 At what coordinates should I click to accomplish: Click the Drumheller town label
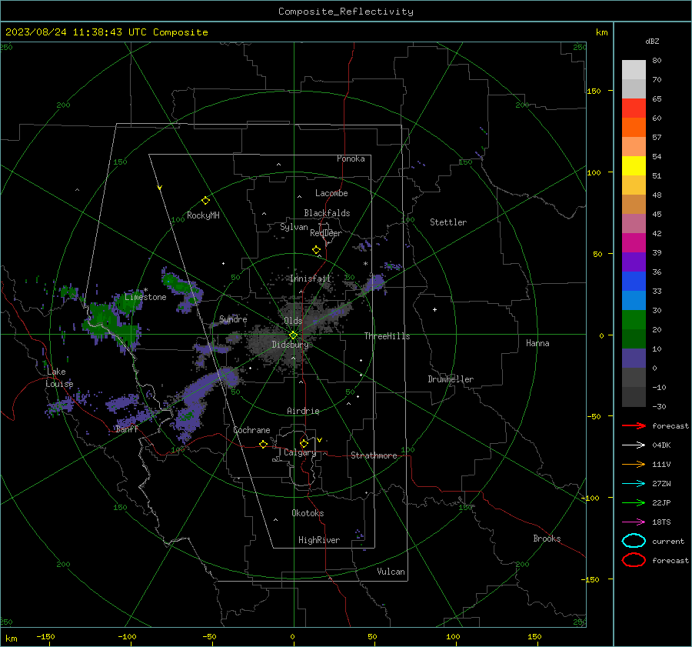(450, 379)
